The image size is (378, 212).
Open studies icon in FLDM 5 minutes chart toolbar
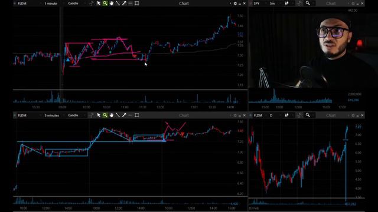pos(92,115)
